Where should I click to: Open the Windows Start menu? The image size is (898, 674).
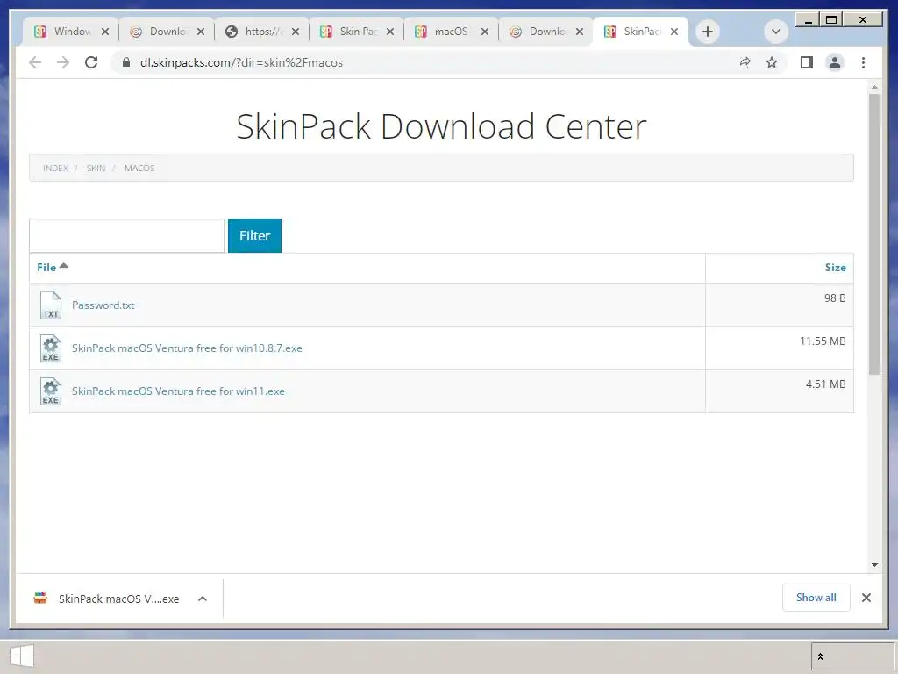(x=22, y=656)
